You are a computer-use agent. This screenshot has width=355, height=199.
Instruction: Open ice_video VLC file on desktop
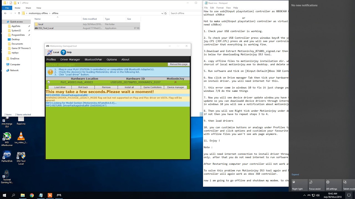point(21,138)
